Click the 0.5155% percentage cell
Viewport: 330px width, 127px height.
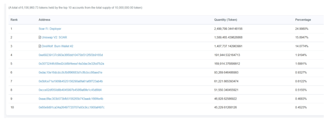pyautogui.click(x=301, y=90)
